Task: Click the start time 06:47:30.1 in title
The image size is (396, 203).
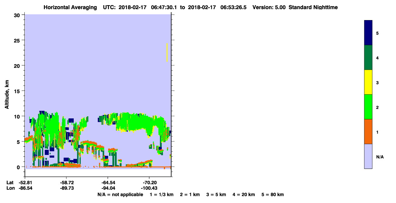Action: [x=164, y=7]
